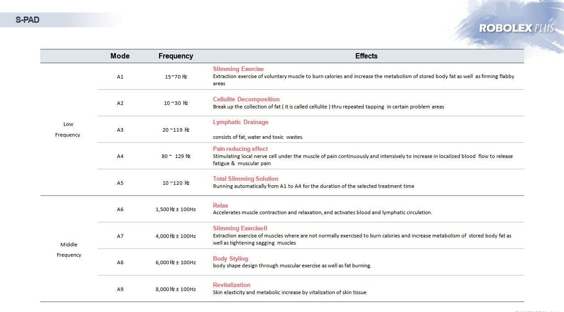Click the Middle Frequency group label
This screenshot has width=564, height=312.
(x=69, y=250)
